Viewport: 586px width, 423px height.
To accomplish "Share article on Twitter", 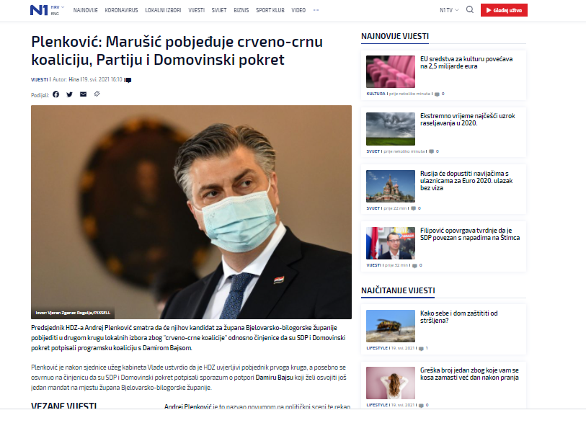I will tap(69, 94).
